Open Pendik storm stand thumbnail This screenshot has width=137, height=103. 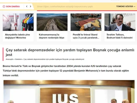pos(86,22)
